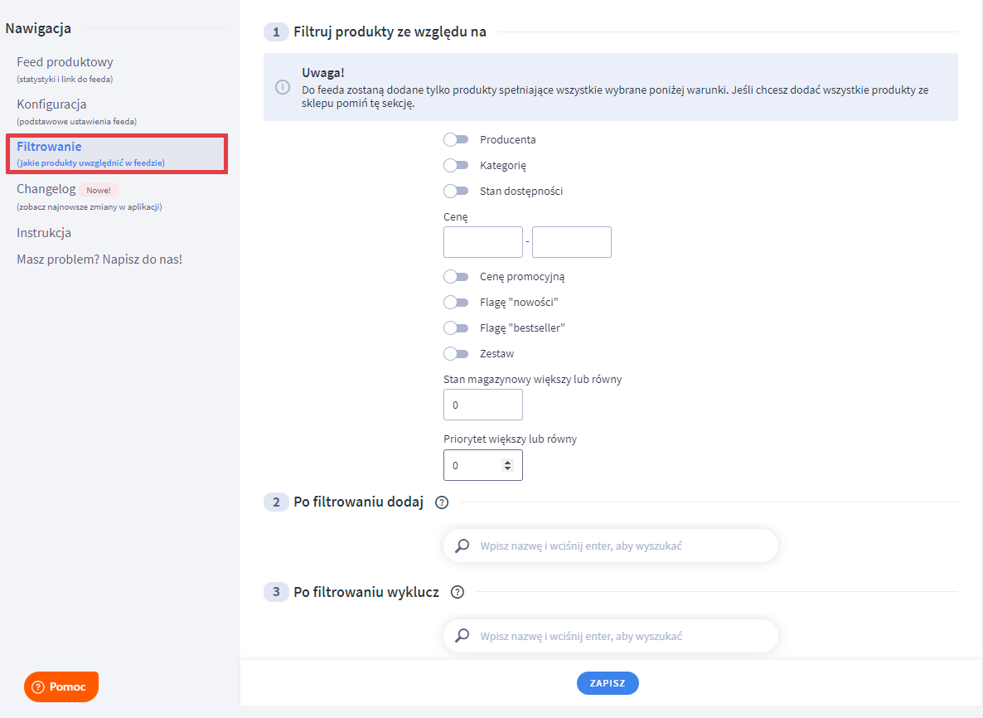Toggle the Zestaw filter switch
Viewport: 983px width, 718px height.
point(456,353)
